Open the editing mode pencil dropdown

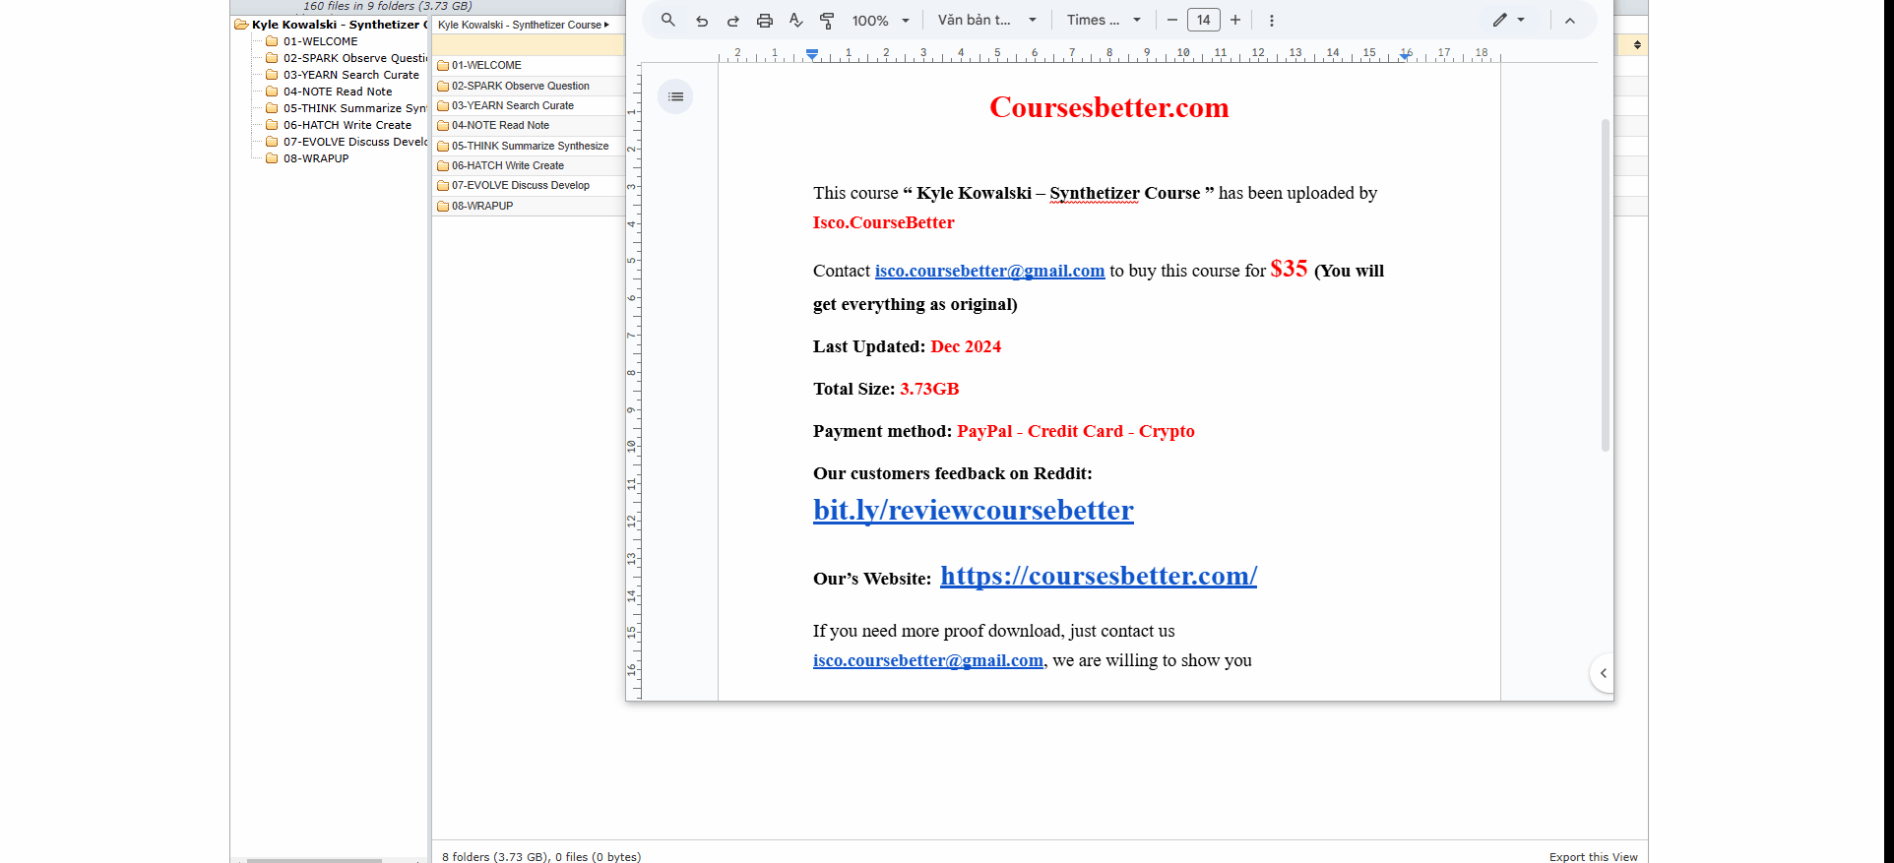coord(1508,21)
